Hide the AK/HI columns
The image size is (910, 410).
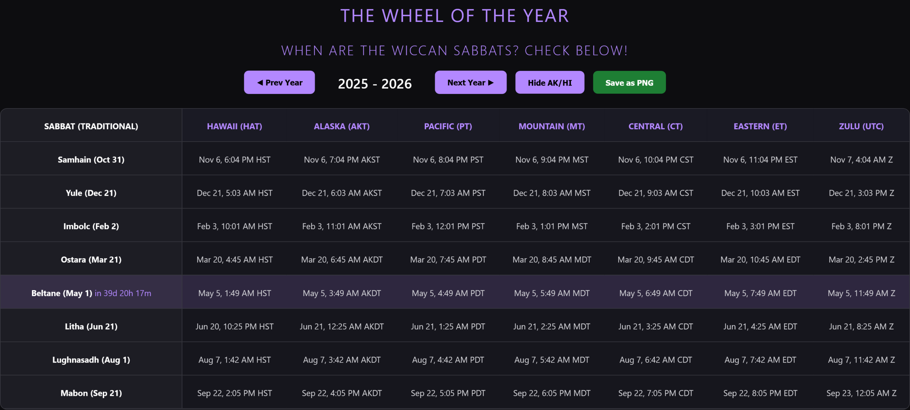550,82
